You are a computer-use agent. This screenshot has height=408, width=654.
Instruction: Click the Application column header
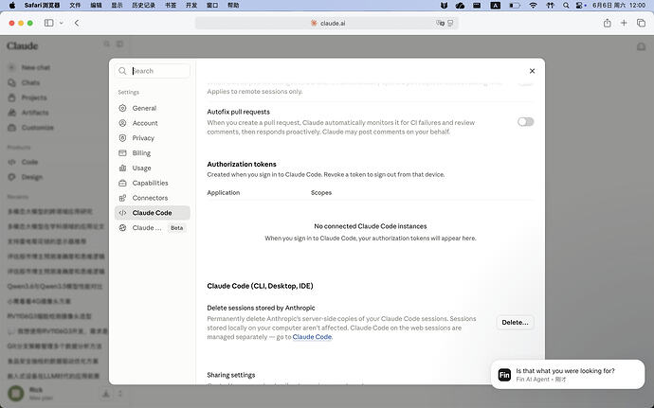click(x=223, y=192)
